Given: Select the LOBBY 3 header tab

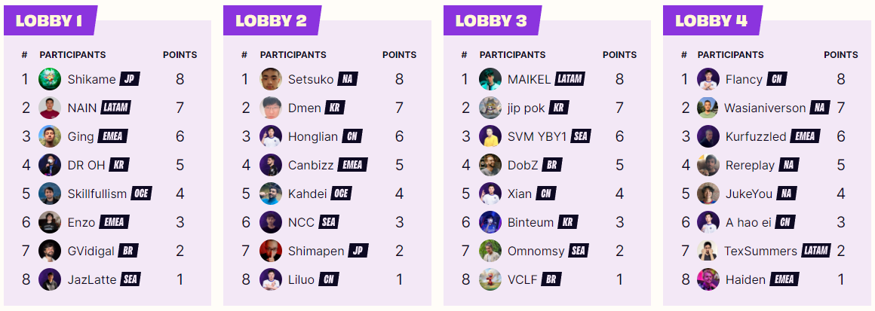Looking at the screenshot, I should coord(491,20).
